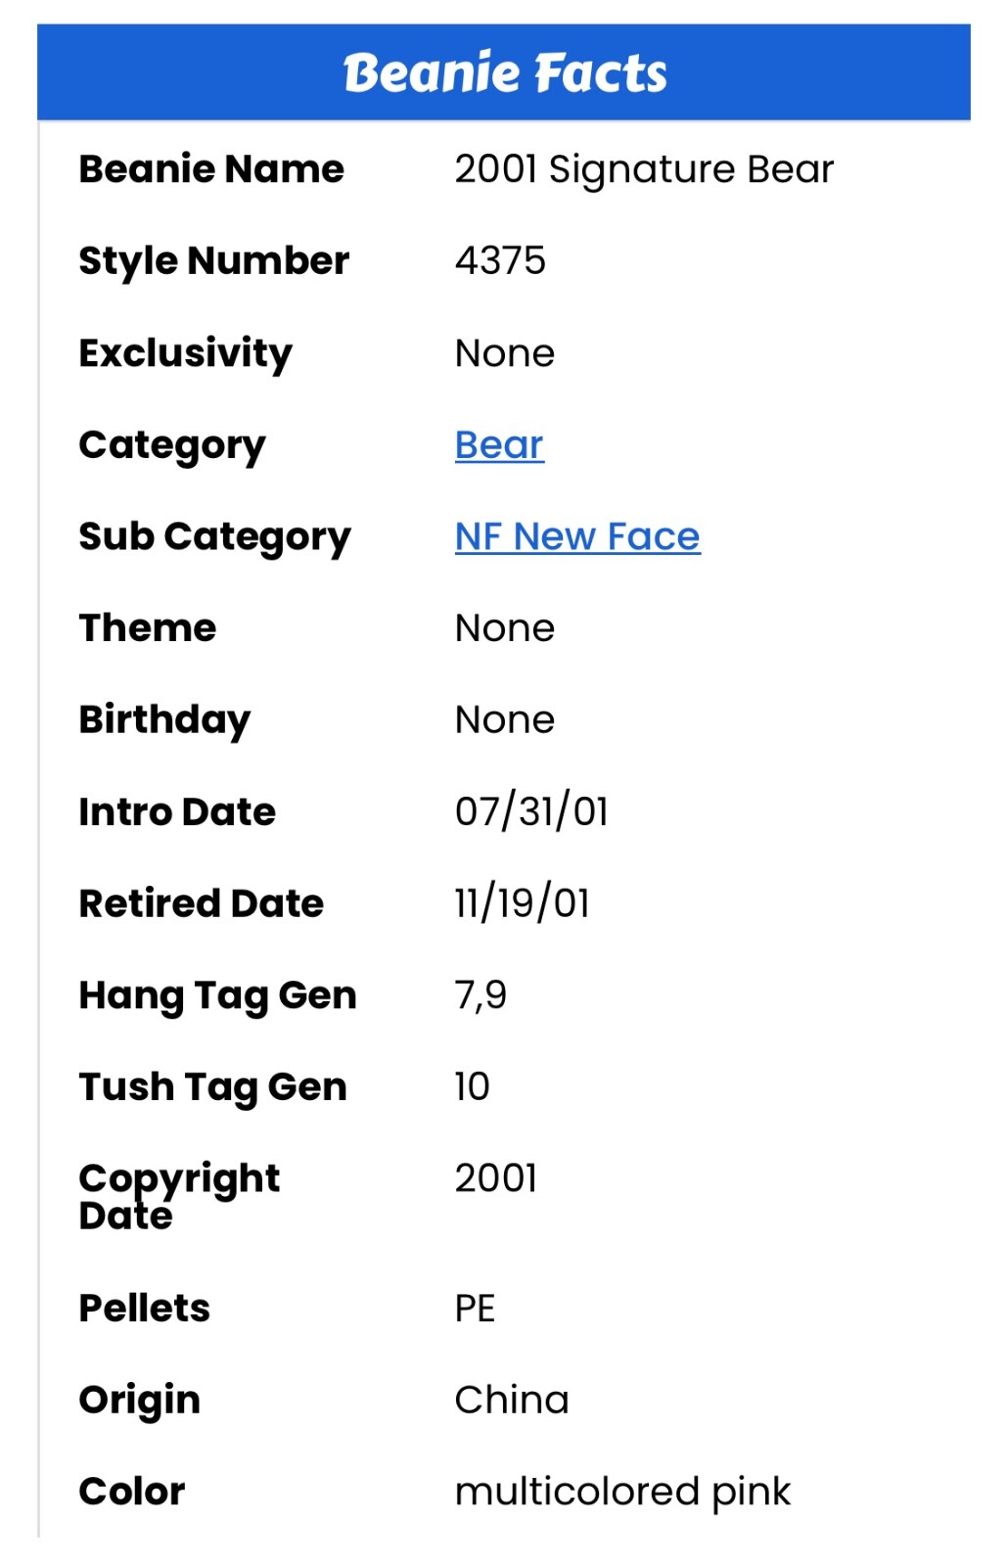Click the copyright year 2001 value
Viewport: 1008px width, 1566px height.
pyautogui.click(x=496, y=1178)
